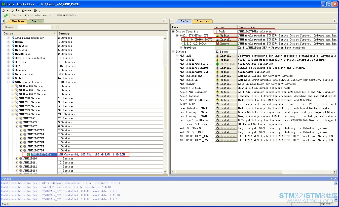Close the Output panel
The image size is (339, 207).
click(335, 179)
